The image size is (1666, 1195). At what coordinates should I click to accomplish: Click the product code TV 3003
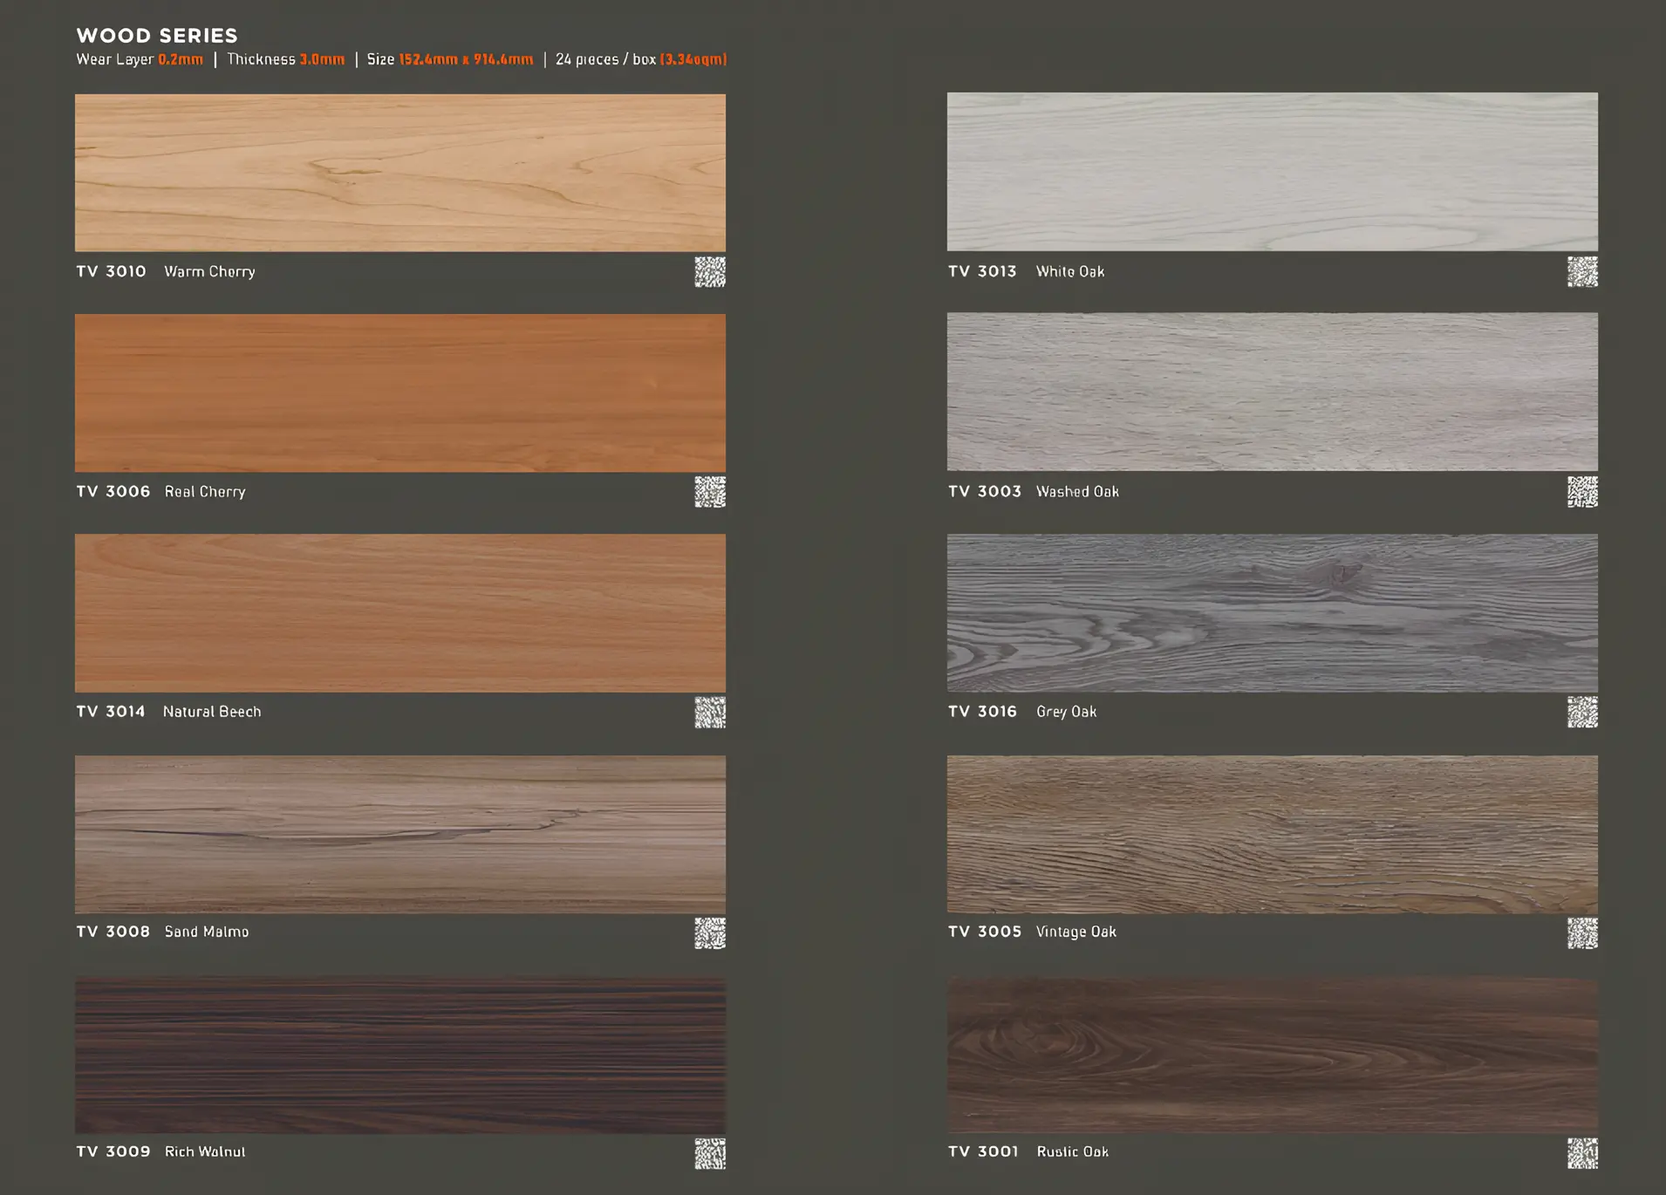click(985, 491)
